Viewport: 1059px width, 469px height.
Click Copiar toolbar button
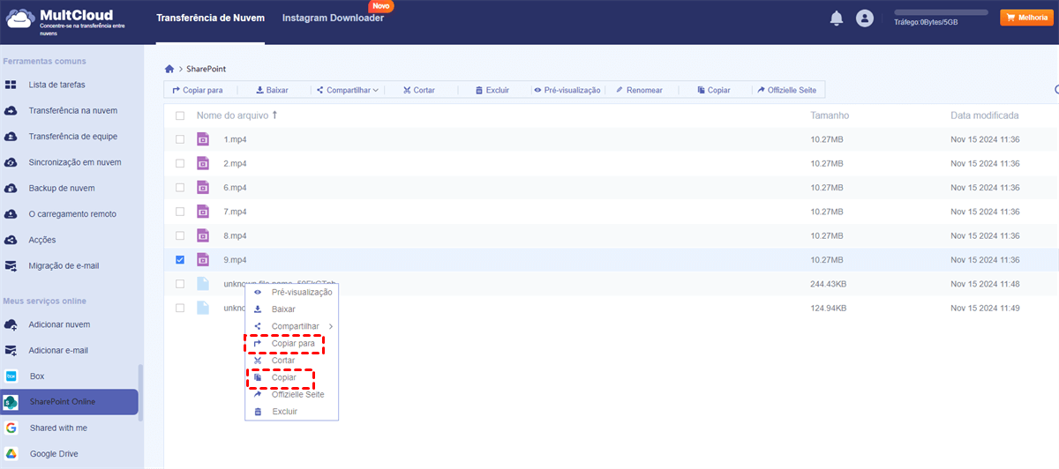[x=713, y=90]
